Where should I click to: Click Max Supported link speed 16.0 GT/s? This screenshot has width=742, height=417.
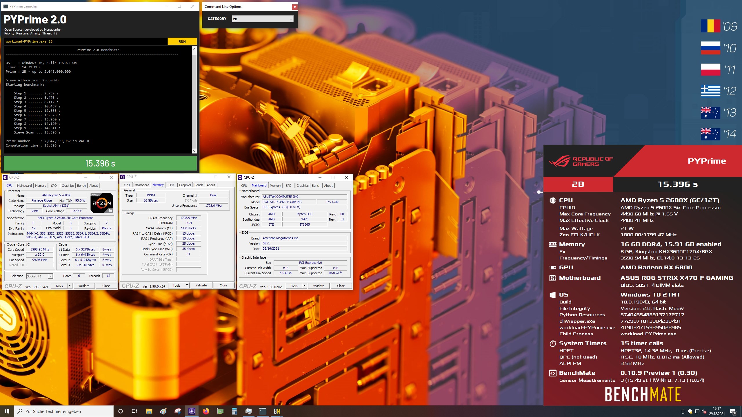coord(335,273)
